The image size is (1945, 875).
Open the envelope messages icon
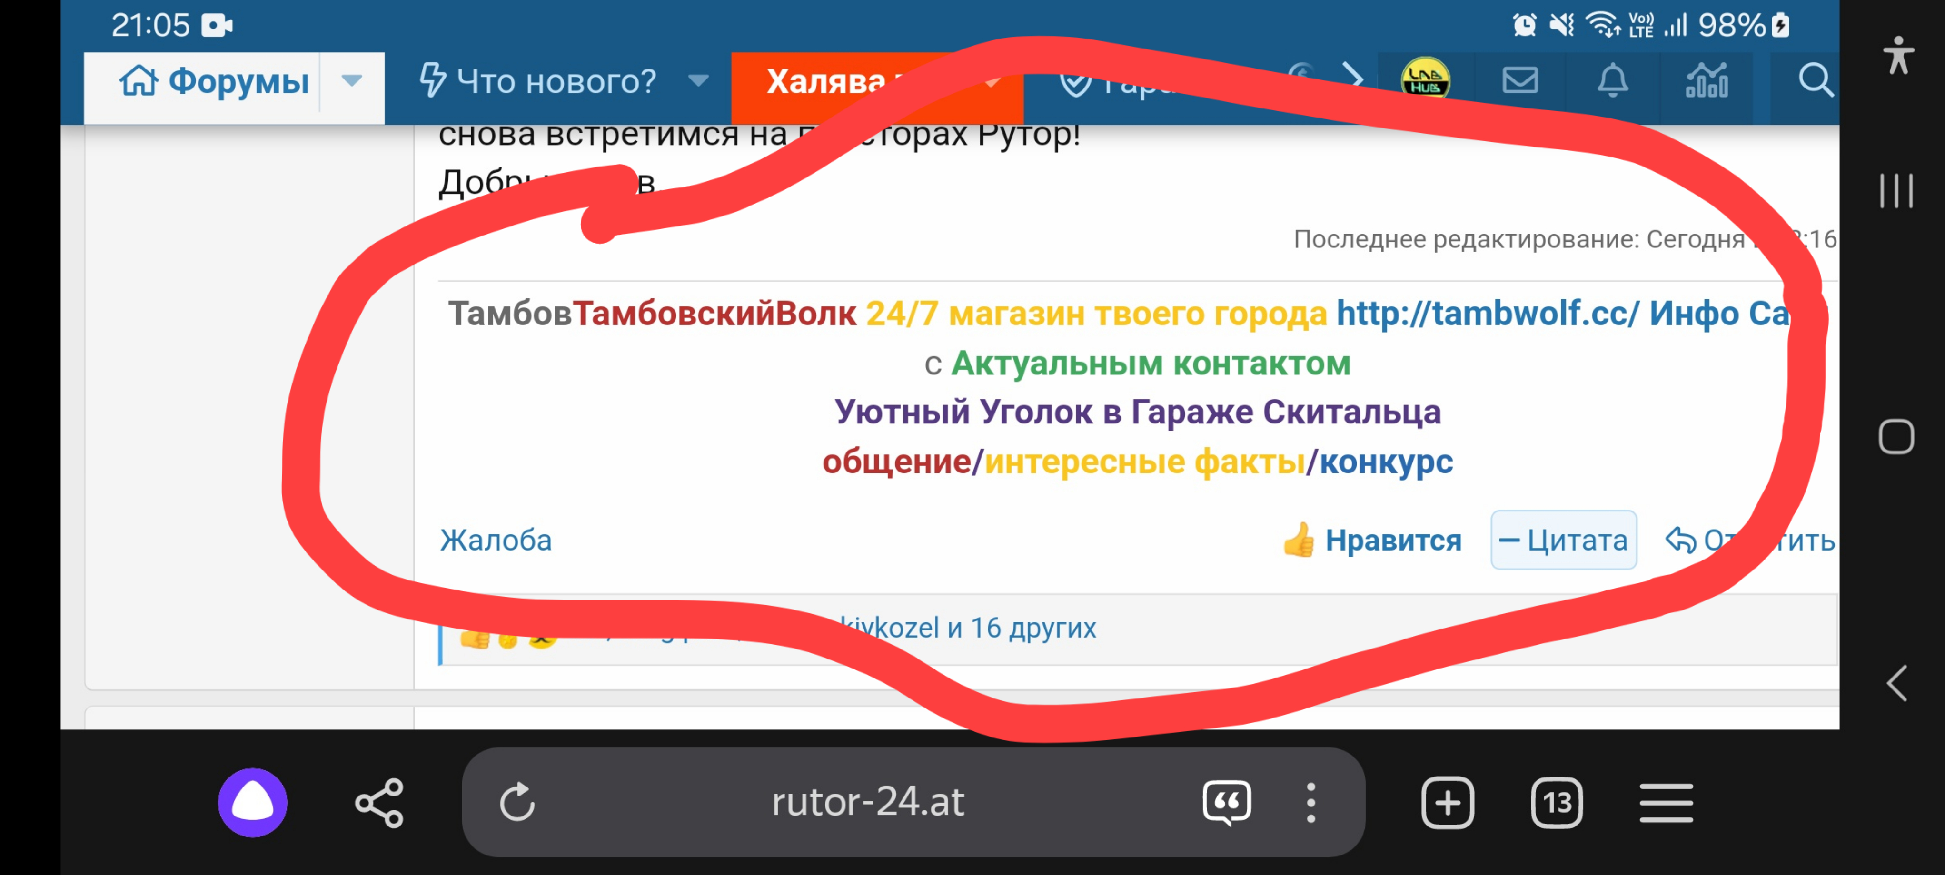click(x=1520, y=80)
